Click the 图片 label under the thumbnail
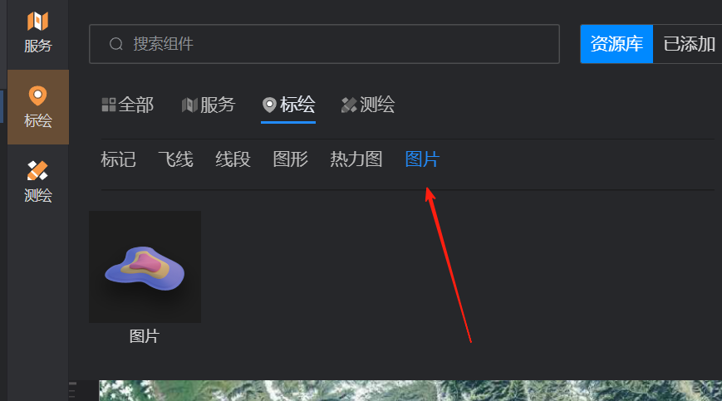The width and height of the screenshot is (722, 401). pos(145,336)
